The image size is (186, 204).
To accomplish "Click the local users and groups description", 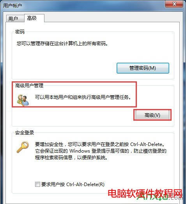I will 83,97.
